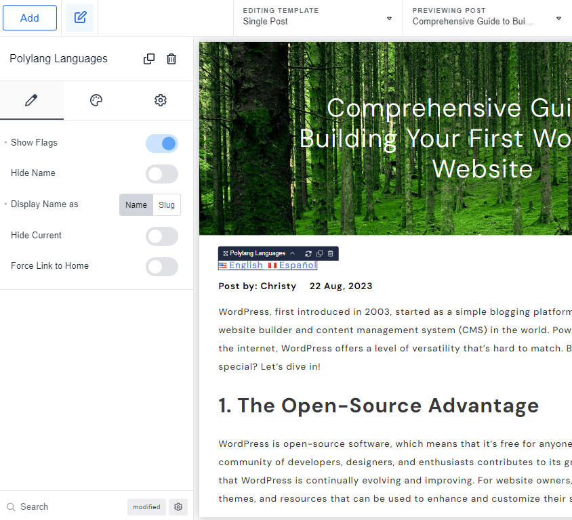Click the 'Post by: Christy' text
This screenshot has height=520, width=572.
point(257,286)
